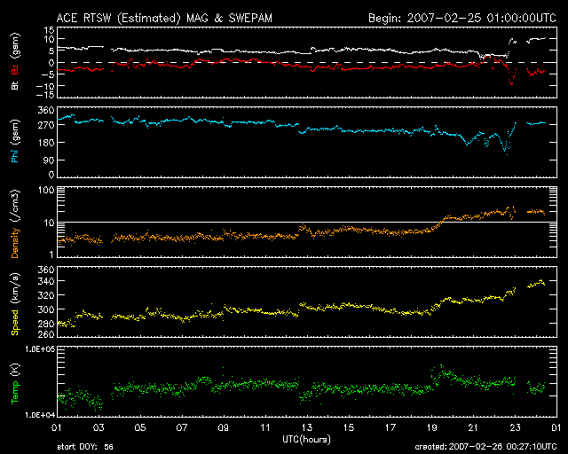The image size is (568, 454).
Task: Select the "13" hour tick label
Action: 307,427
